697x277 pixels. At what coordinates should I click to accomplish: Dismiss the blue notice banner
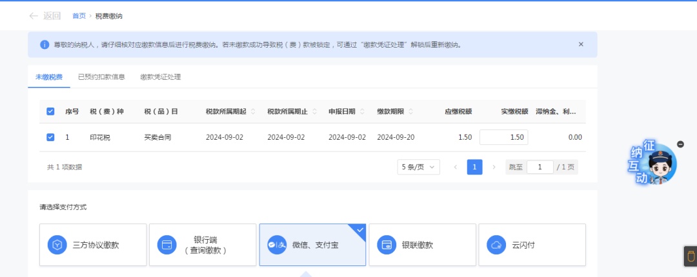(581, 44)
